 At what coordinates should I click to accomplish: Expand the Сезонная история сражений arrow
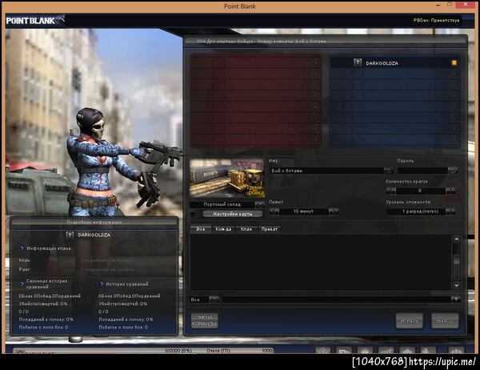click(22, 284)
